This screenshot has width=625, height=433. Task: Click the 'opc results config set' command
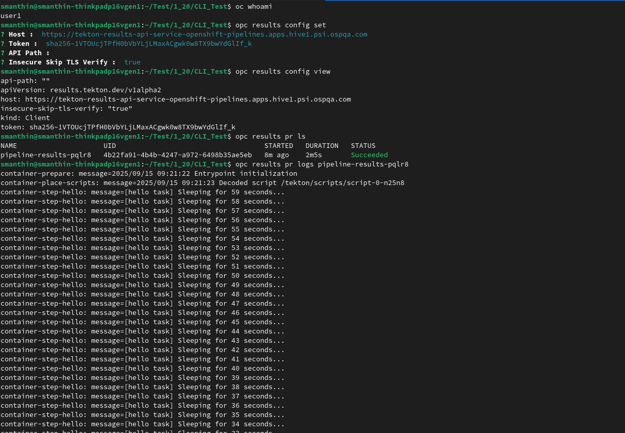(x=281, y=25)
